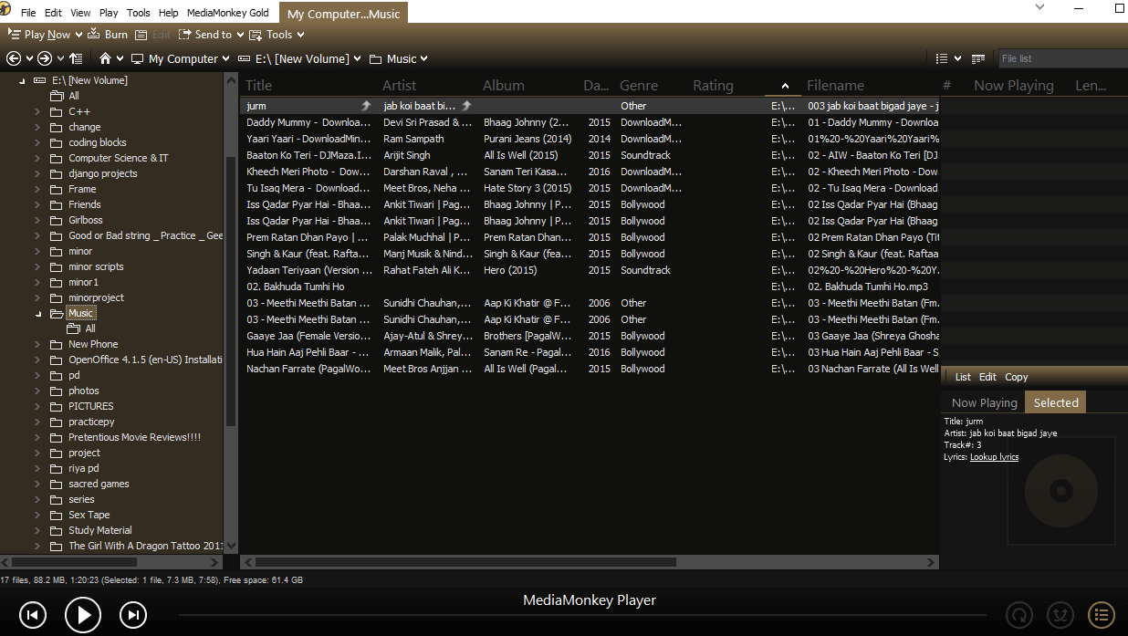Go back with the left arrow icon

point(14,58)
